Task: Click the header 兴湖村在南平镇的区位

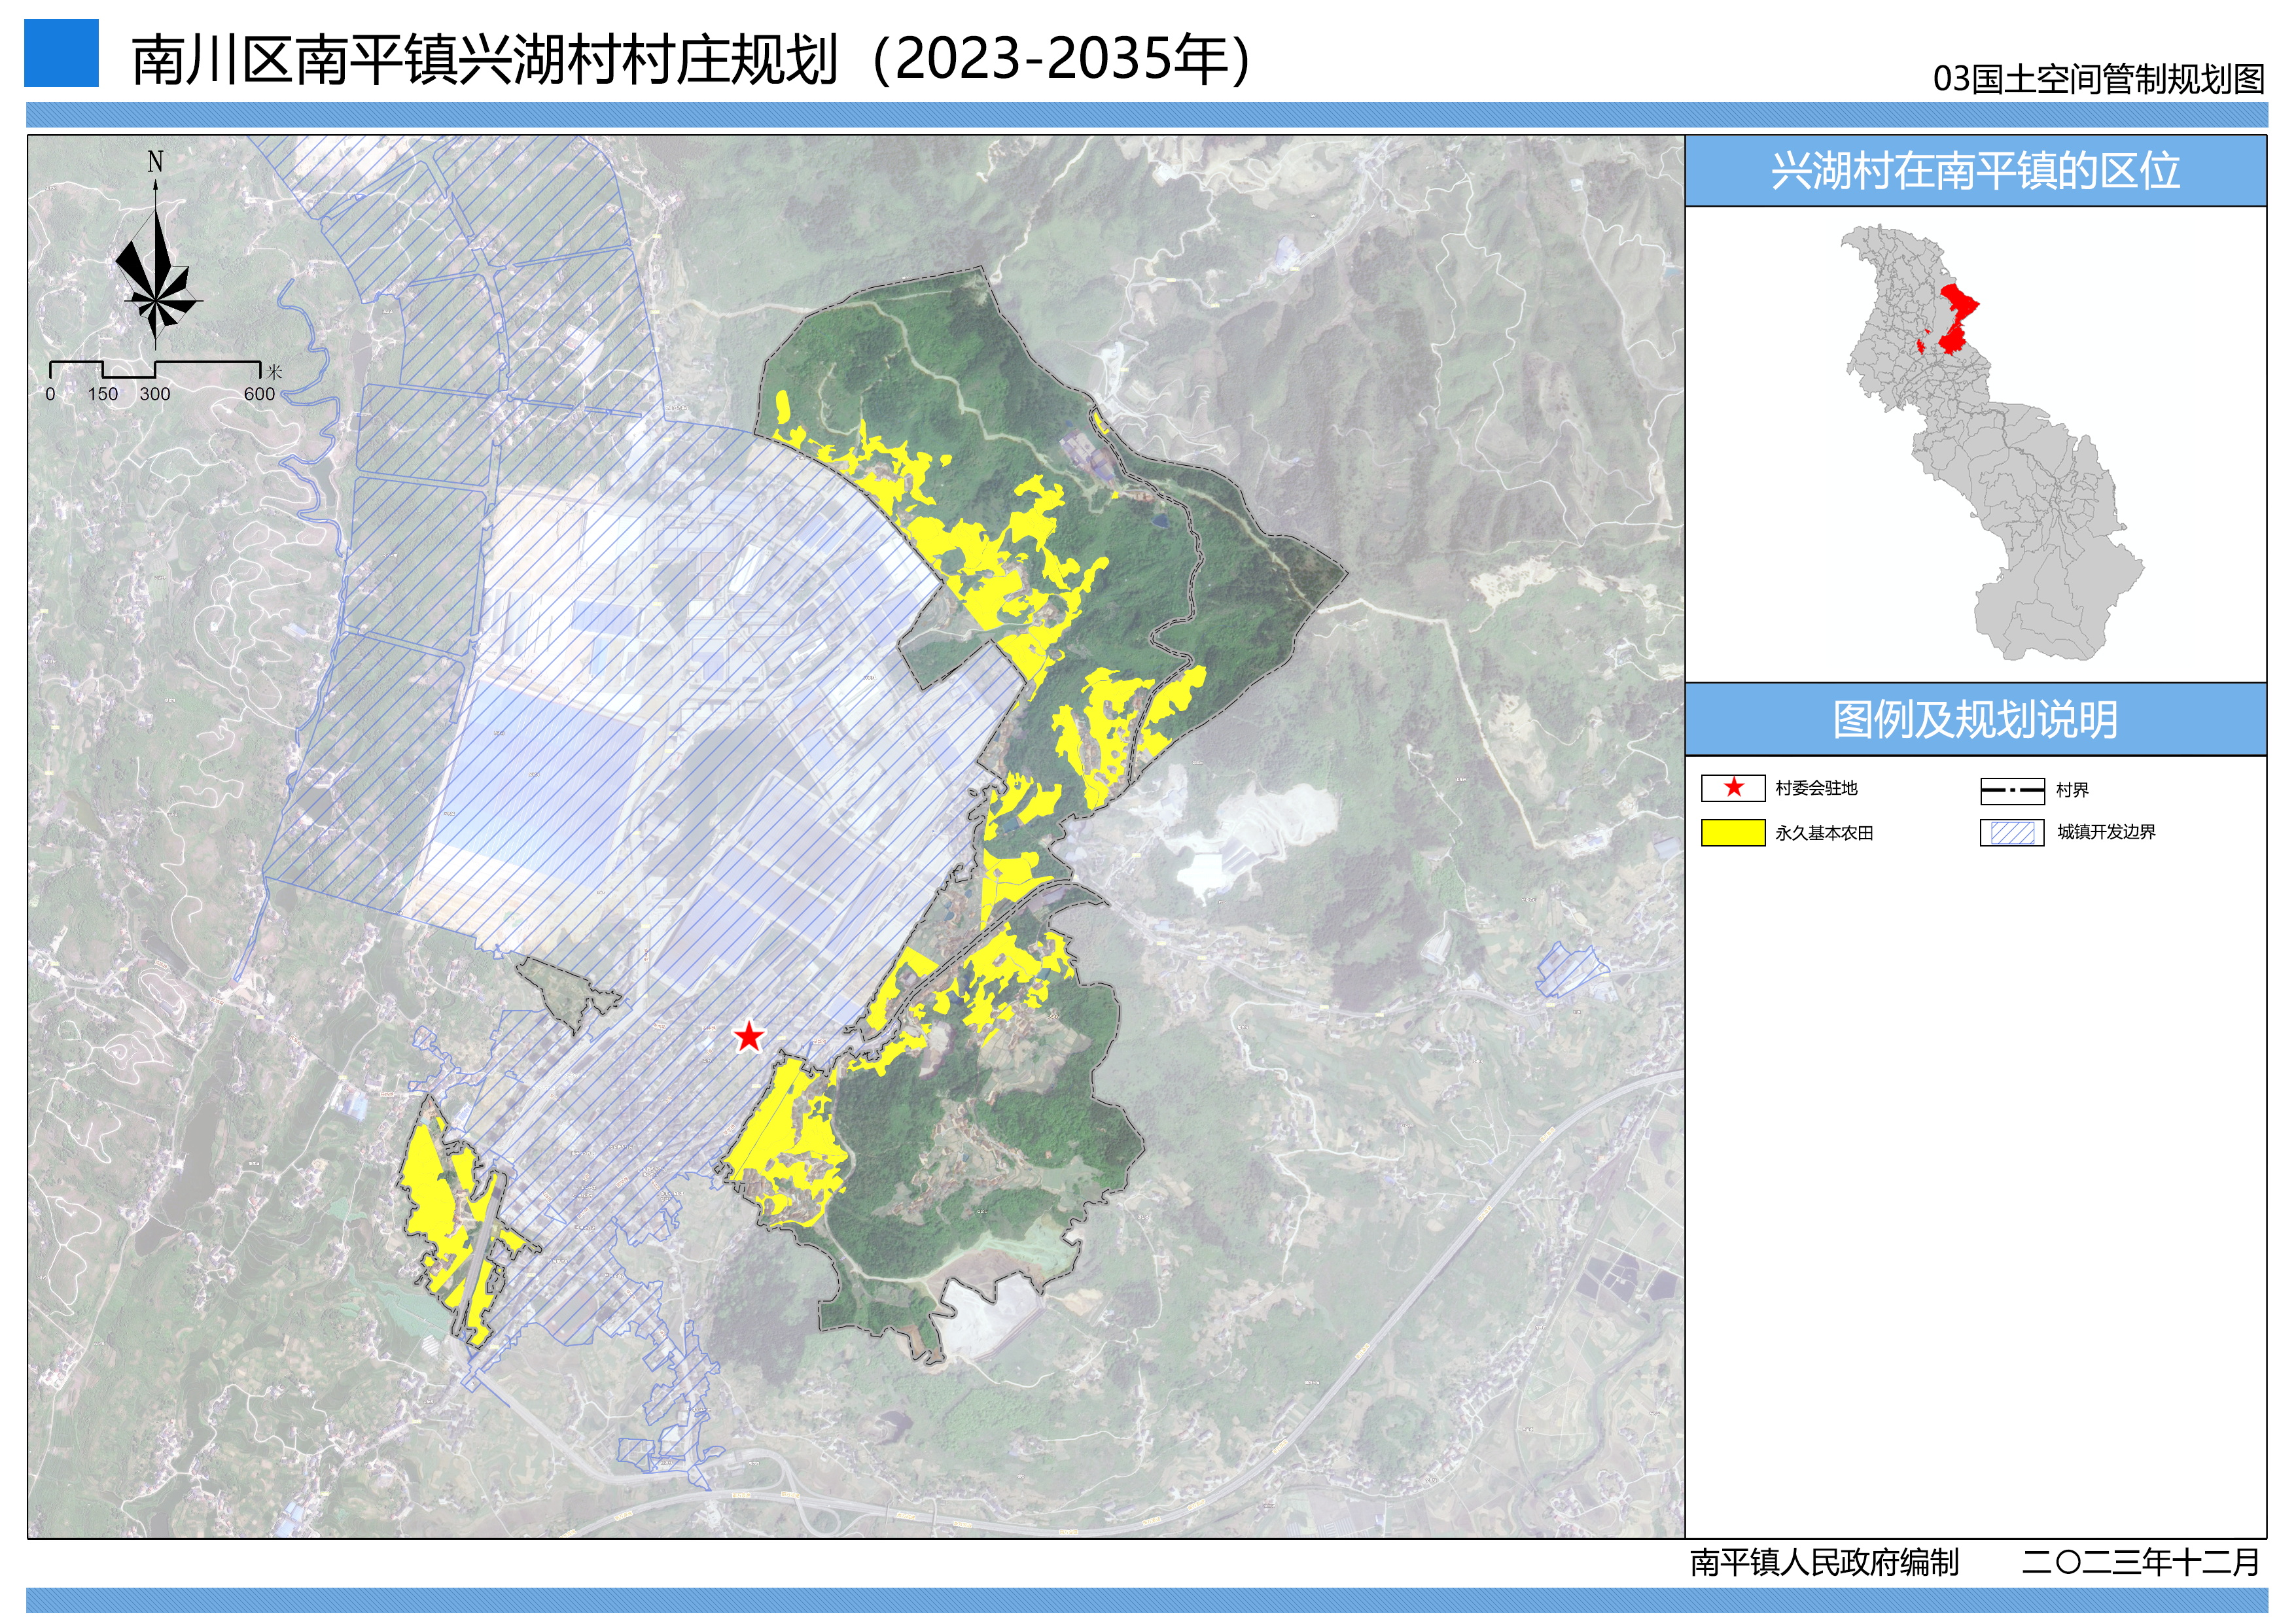Action: click(1975, 171)
